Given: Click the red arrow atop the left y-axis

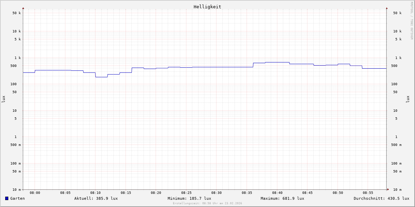Looking at the screenshot, I should 23,8.
